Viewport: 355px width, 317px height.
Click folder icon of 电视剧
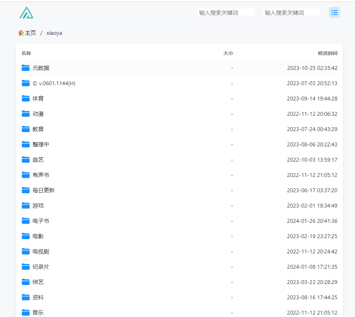pos(26,251)
